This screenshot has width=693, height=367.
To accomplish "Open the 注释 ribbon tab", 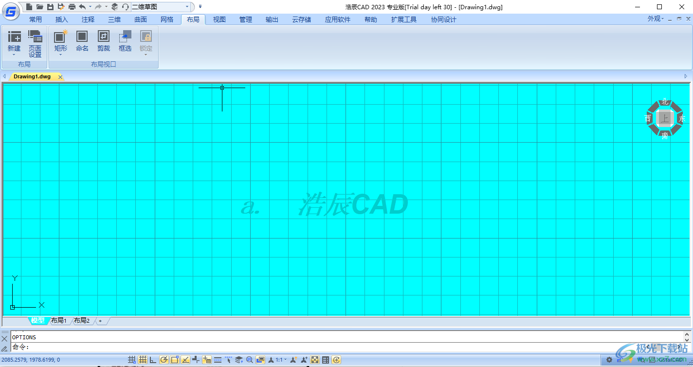I will coord(88,19).
